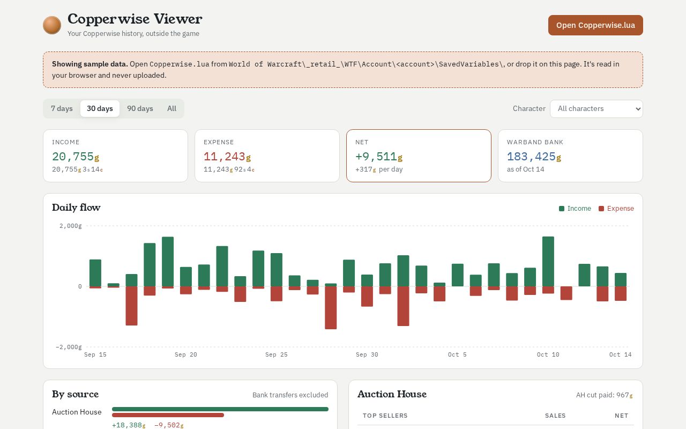Click the NET column header
Image resolution: width=686 pixels, height=429 pixels.
622,416
